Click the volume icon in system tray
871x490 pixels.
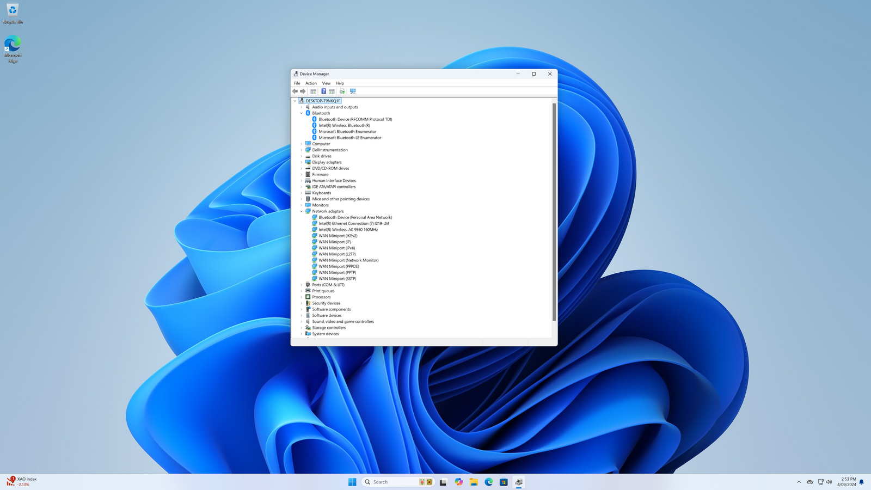(x=829, y=482)
